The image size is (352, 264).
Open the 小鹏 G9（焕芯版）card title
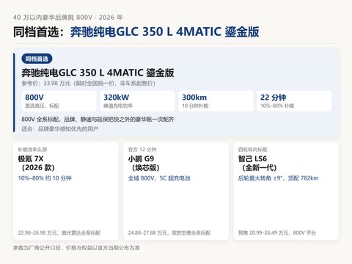144,164
